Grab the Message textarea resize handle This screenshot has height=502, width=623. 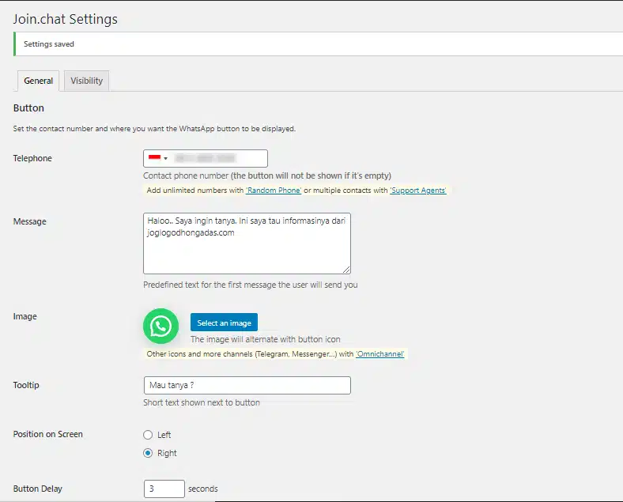[346, 270]
